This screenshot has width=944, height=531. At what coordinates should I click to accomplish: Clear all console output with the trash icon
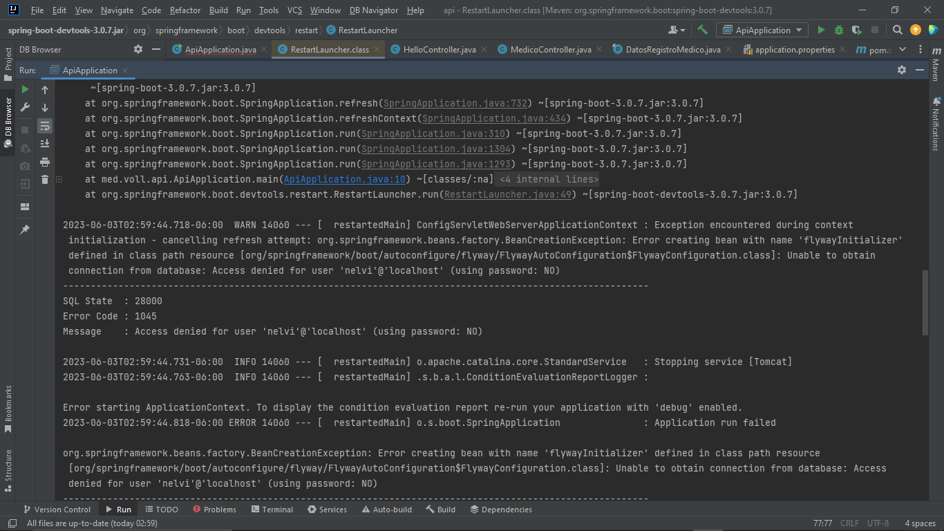(x=45, y=180)
